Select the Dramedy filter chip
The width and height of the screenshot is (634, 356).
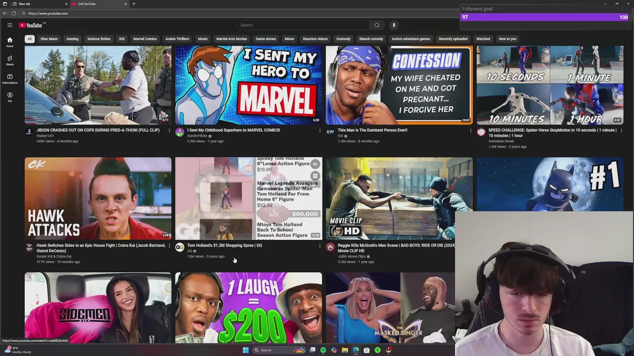343,39
